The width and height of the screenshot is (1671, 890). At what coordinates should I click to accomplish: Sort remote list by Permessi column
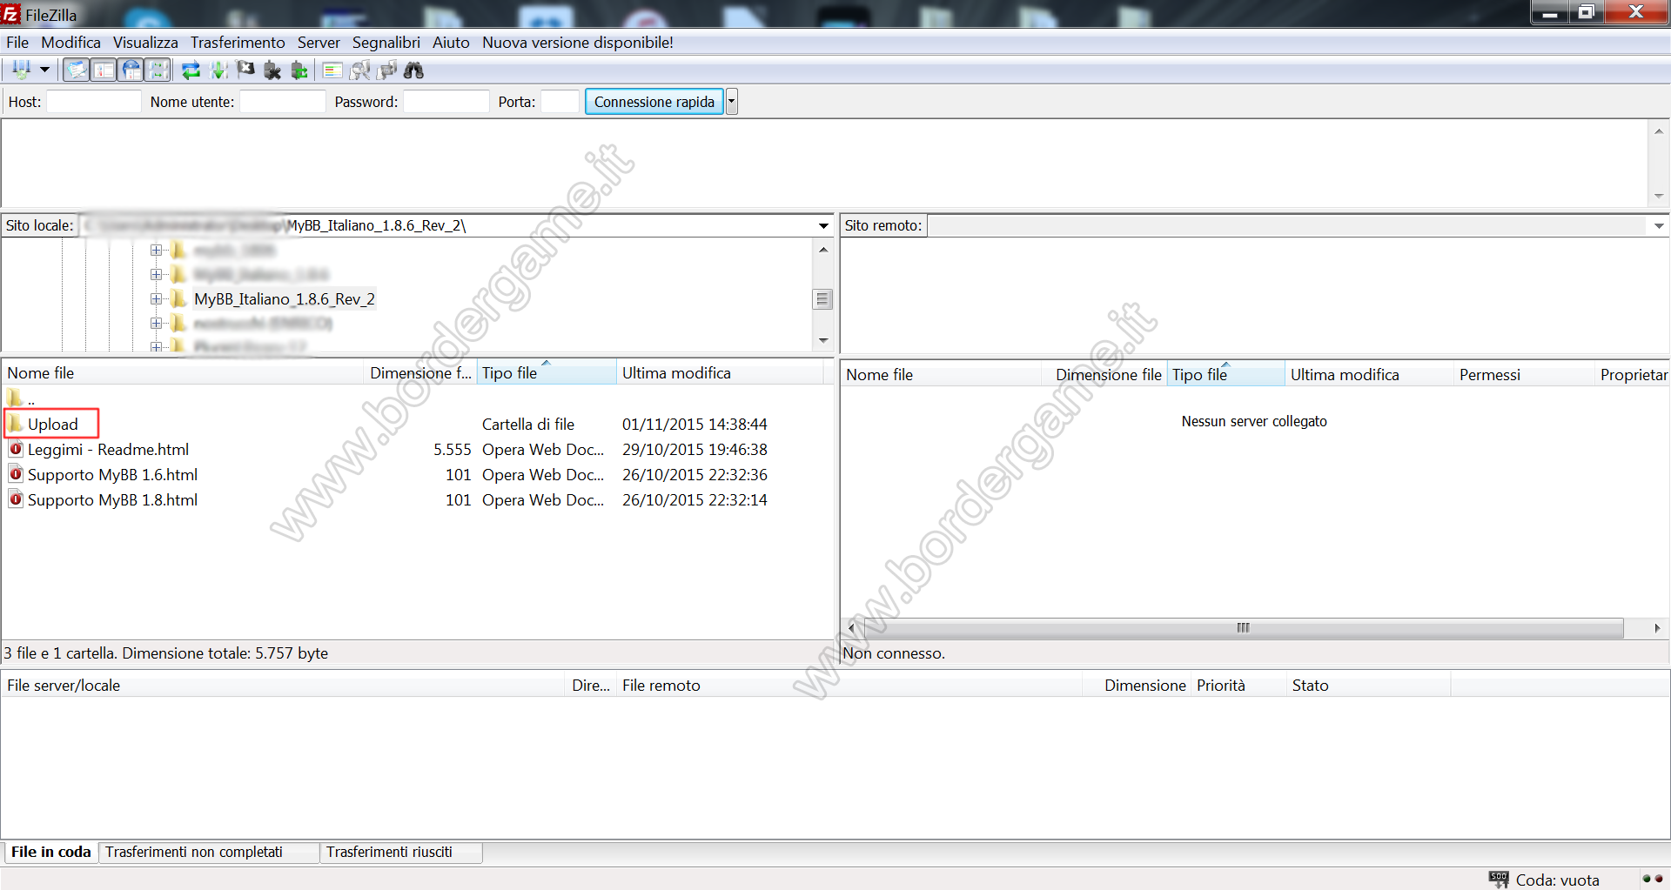(x=1524, y=374)
